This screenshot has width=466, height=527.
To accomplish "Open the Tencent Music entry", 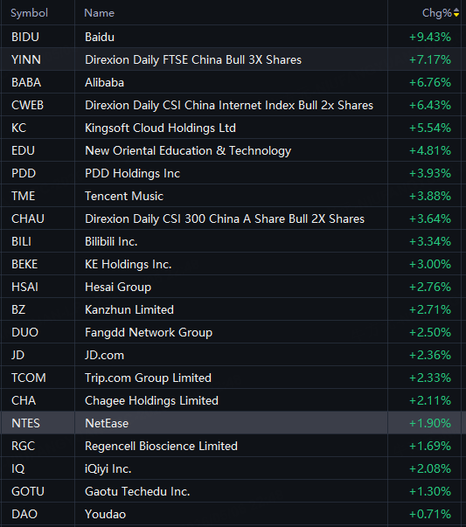I will click(x=231, y=196).
